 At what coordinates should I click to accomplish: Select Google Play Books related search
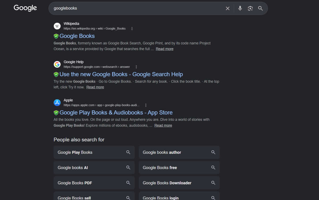point(94,152)
